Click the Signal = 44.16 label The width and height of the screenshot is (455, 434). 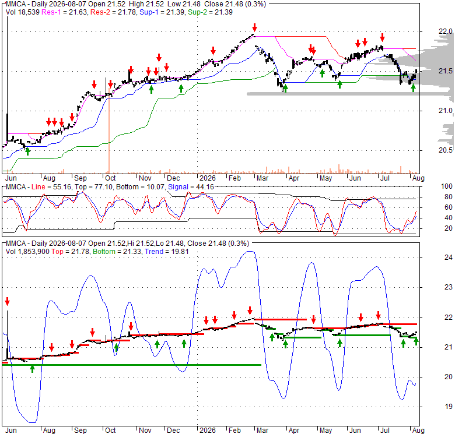click(191, 187)
